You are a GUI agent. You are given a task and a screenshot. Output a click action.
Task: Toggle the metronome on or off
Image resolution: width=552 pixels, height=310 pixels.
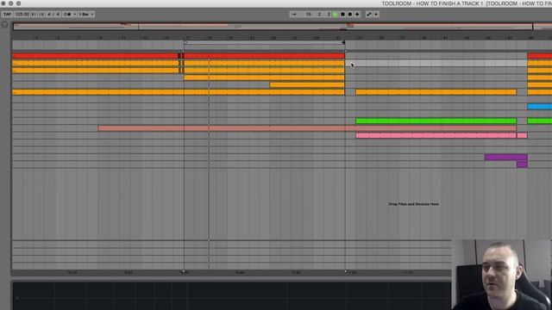(67, 15)
